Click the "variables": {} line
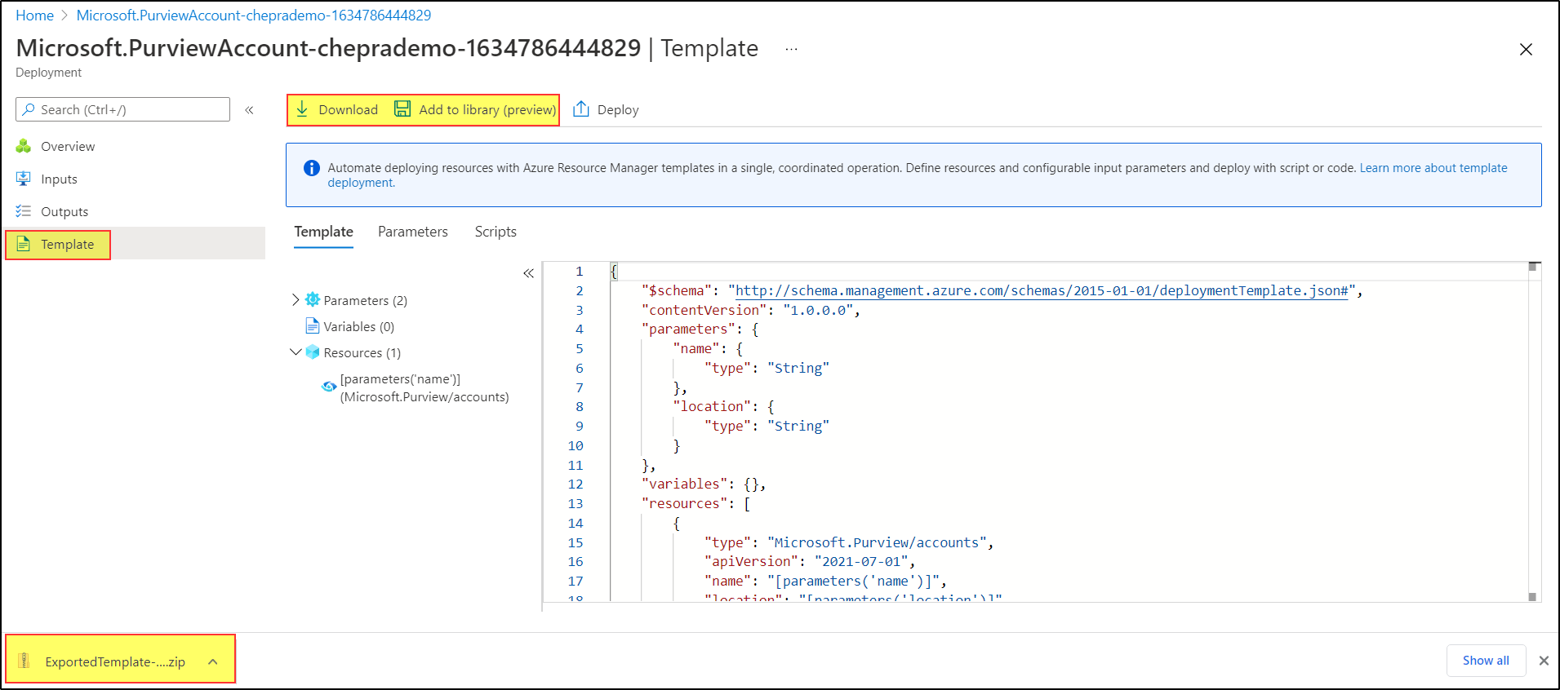Image resolution: width=1560 pixels, height=690 pixels. pyautogui.click(x=704, y=484)
